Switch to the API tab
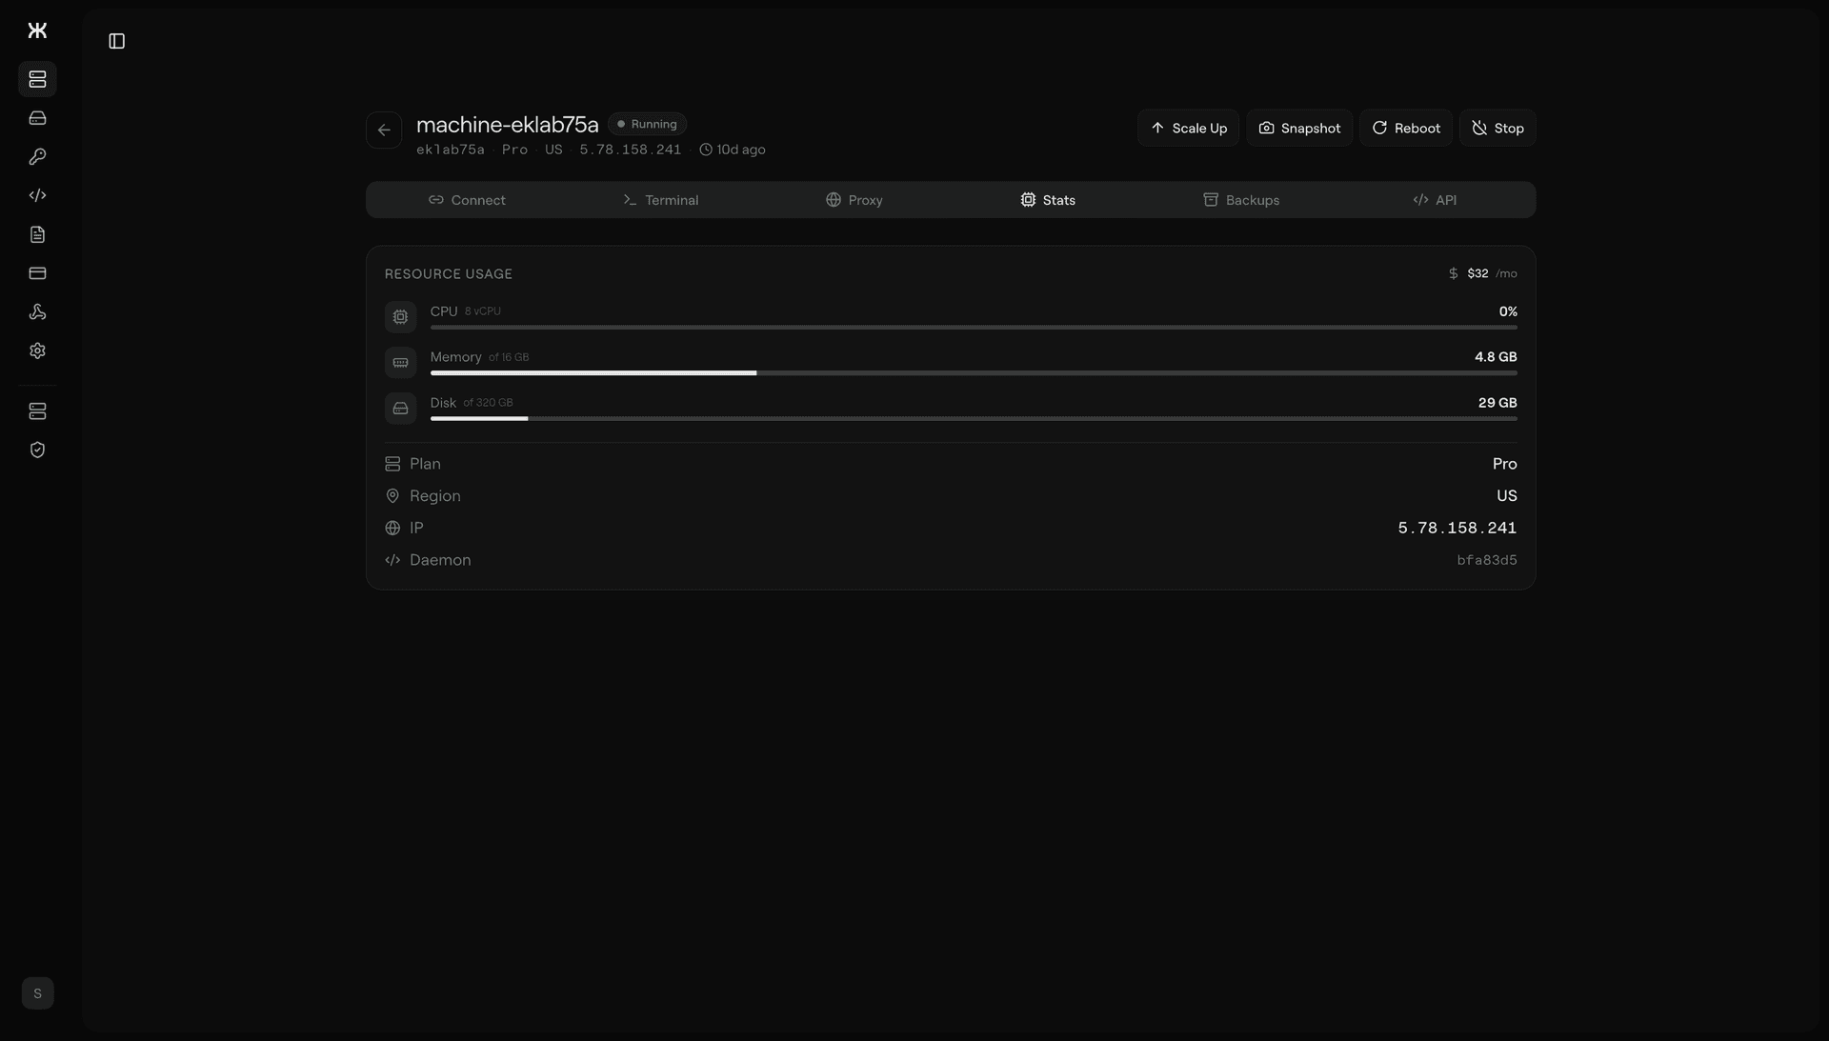Viewport: 1829px width, 1041px height. point(1434,200)
